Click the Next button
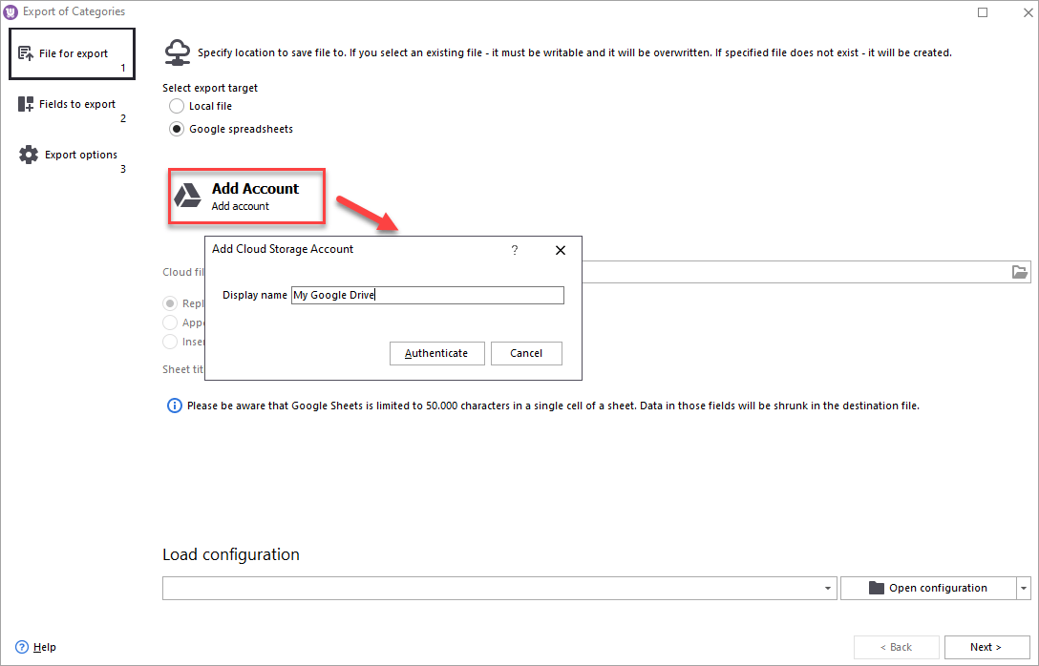 coord(986,647)
